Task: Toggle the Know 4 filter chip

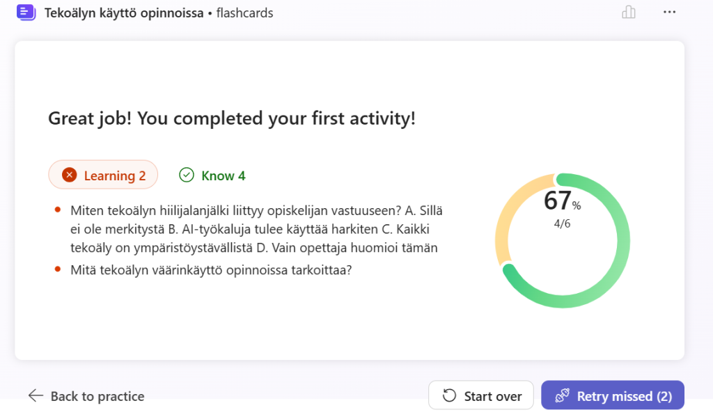Action: pyautogui.click(x=212, y=175)
